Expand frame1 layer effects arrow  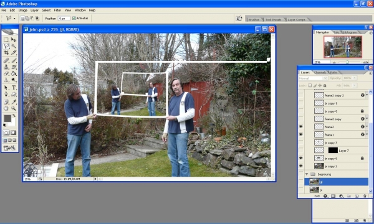click(367, 134)
